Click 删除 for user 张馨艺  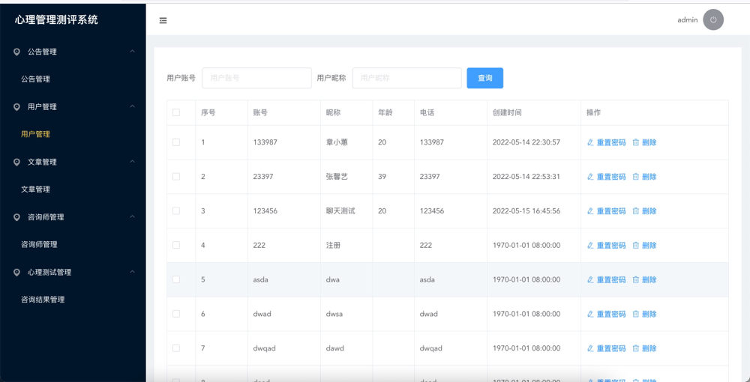click(649, 177)
